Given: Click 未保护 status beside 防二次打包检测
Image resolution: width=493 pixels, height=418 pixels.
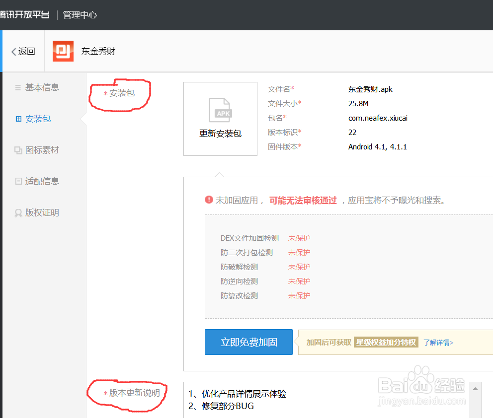Looking at the screenshot, I should 299,253.
